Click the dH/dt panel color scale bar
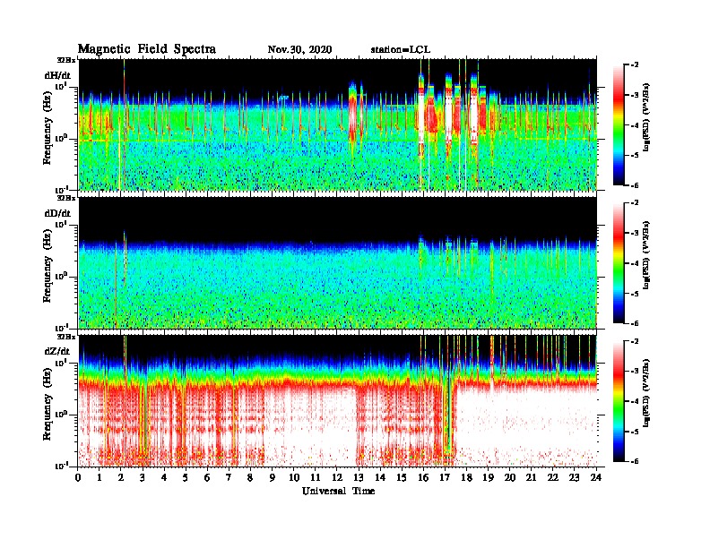Viewport: 710px width, 548px height. click(619, 125)
